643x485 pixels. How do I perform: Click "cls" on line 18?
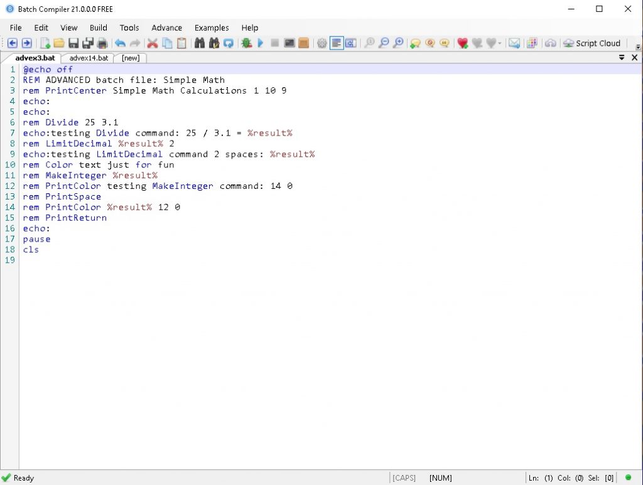click(31, 250)
